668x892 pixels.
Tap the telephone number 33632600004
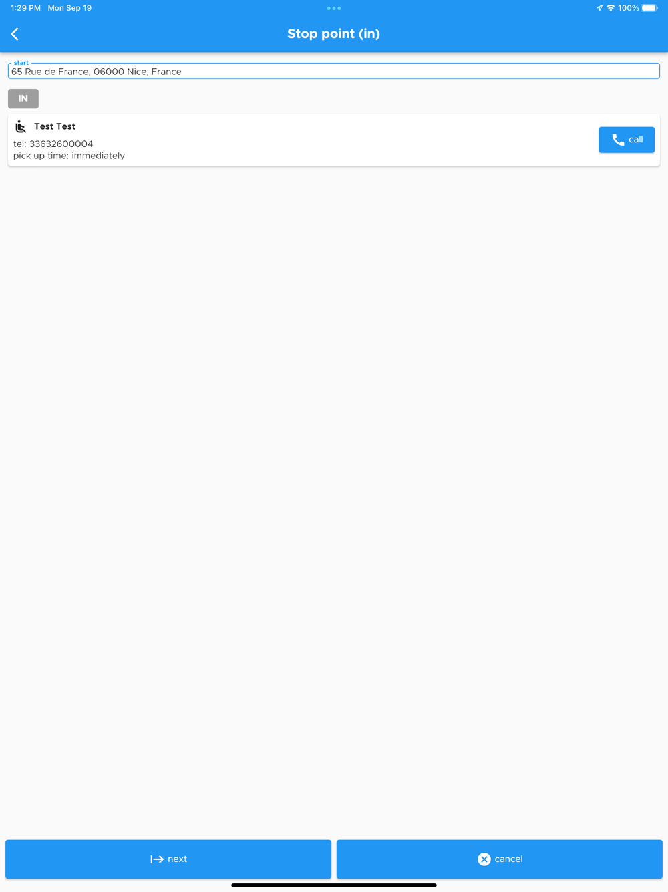click(x=61, y=144)
